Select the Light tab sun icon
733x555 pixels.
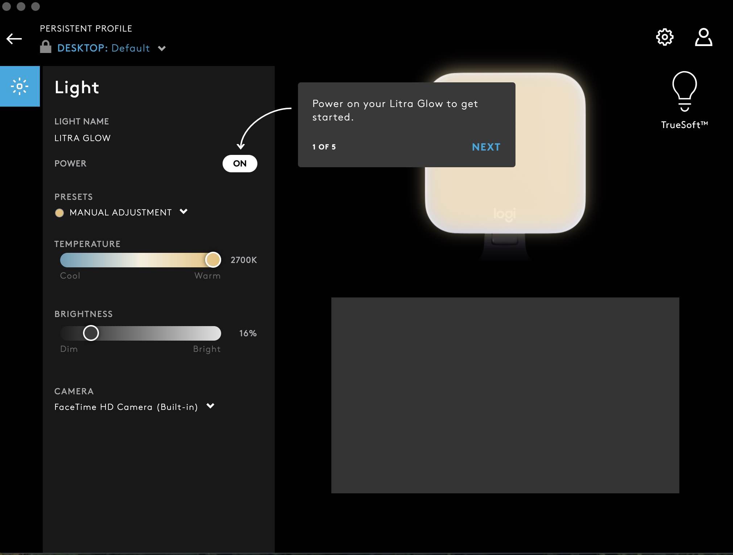tap(20, 86)
